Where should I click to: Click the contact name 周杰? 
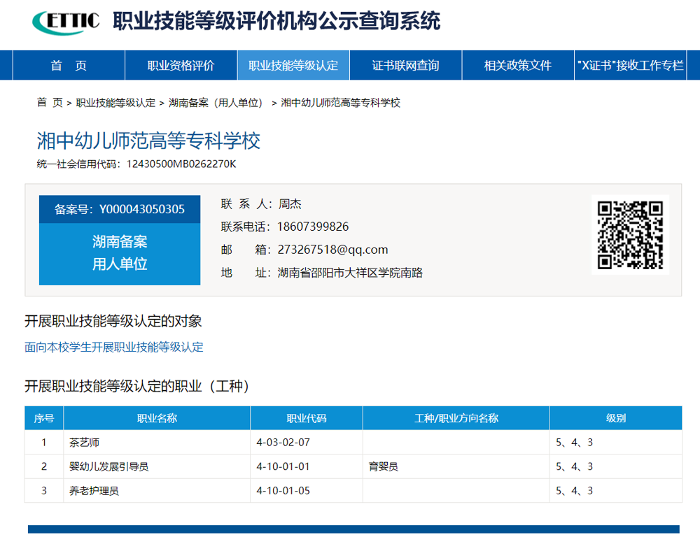click(x=290, y=204)
